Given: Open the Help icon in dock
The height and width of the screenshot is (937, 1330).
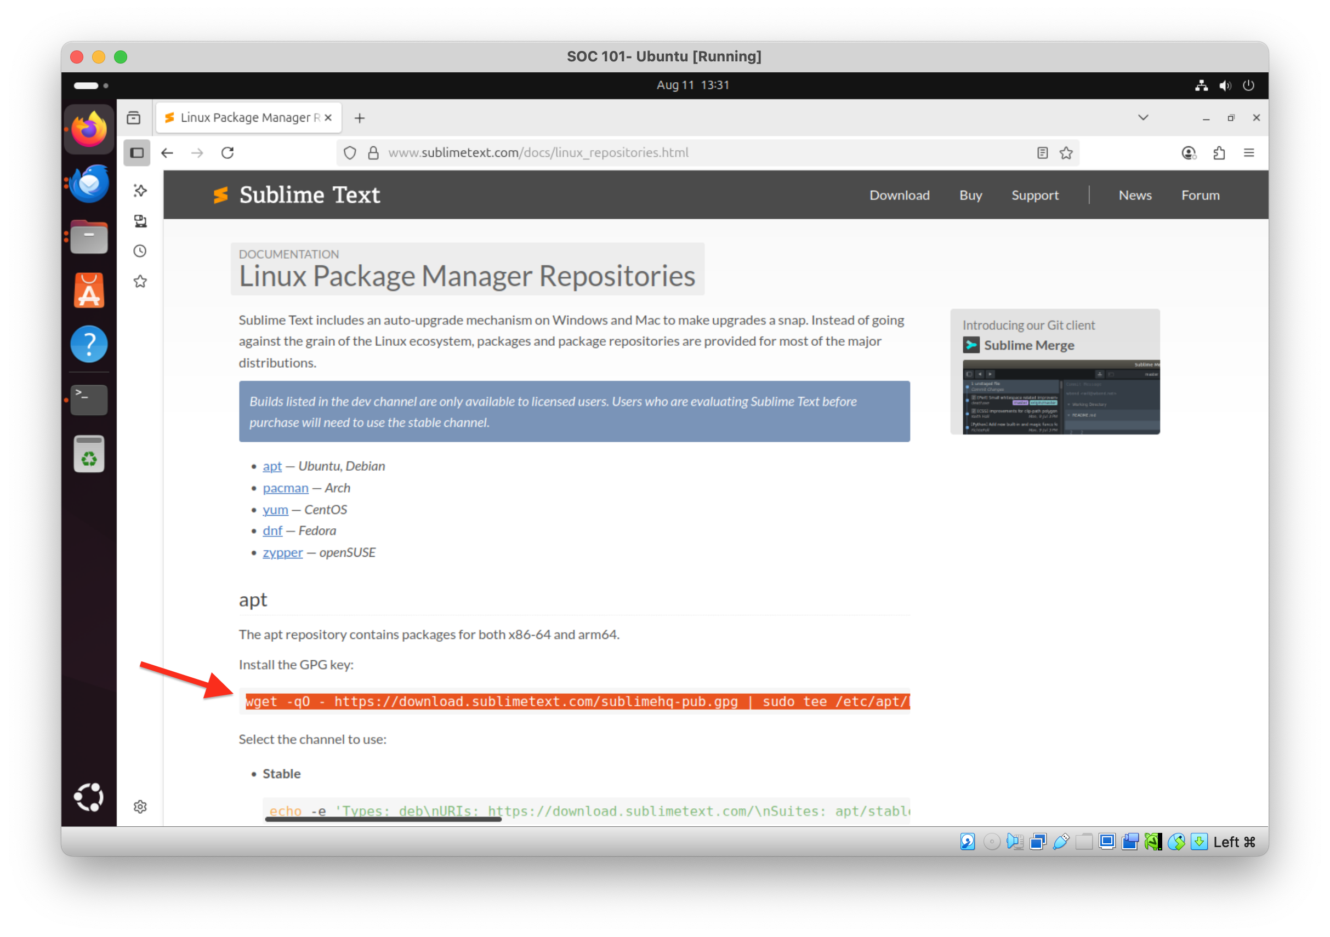Looking at the screenshot, I should [89, 345].
